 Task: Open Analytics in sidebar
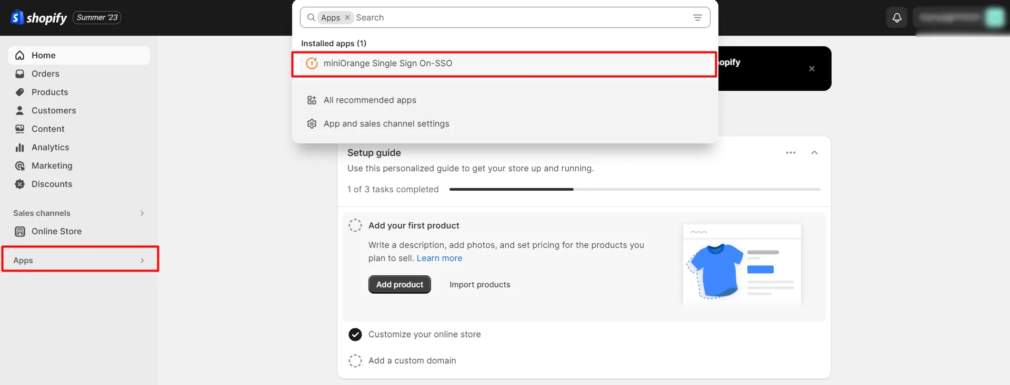point(79,147)
